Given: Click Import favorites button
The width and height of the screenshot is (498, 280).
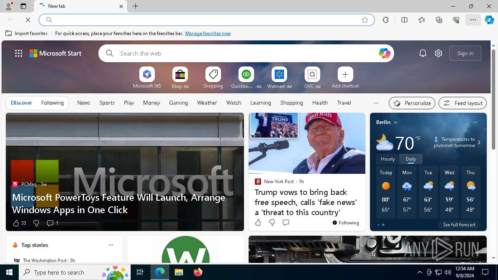Looking at the screenshot, I should pyautogui.click(x=26, y=33).
